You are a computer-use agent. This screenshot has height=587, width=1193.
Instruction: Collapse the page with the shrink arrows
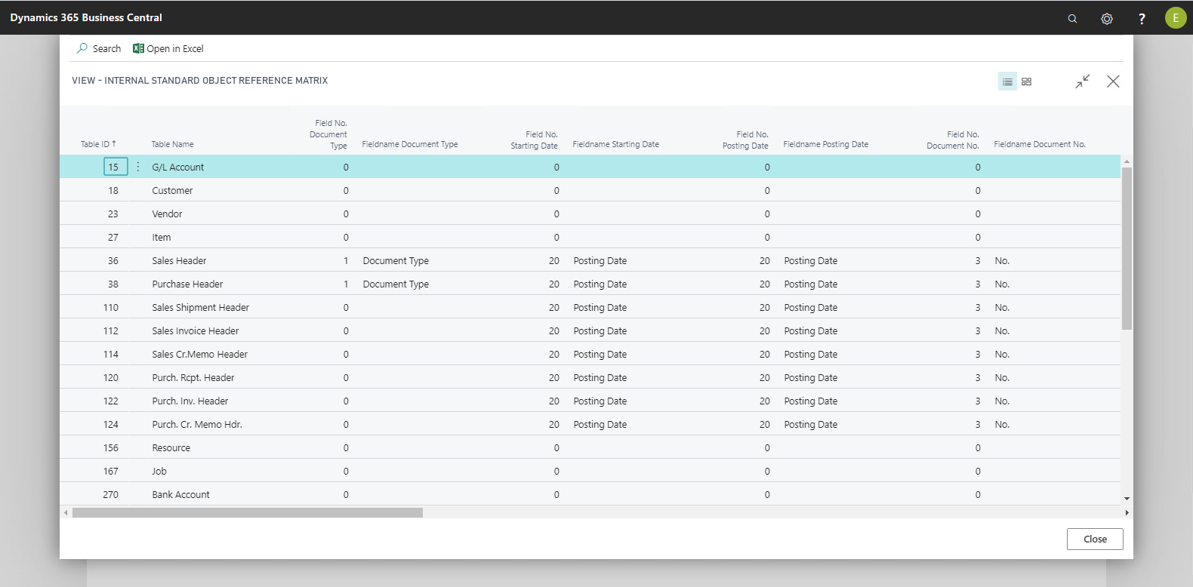pyautogui.click(x=1083, y=81)
